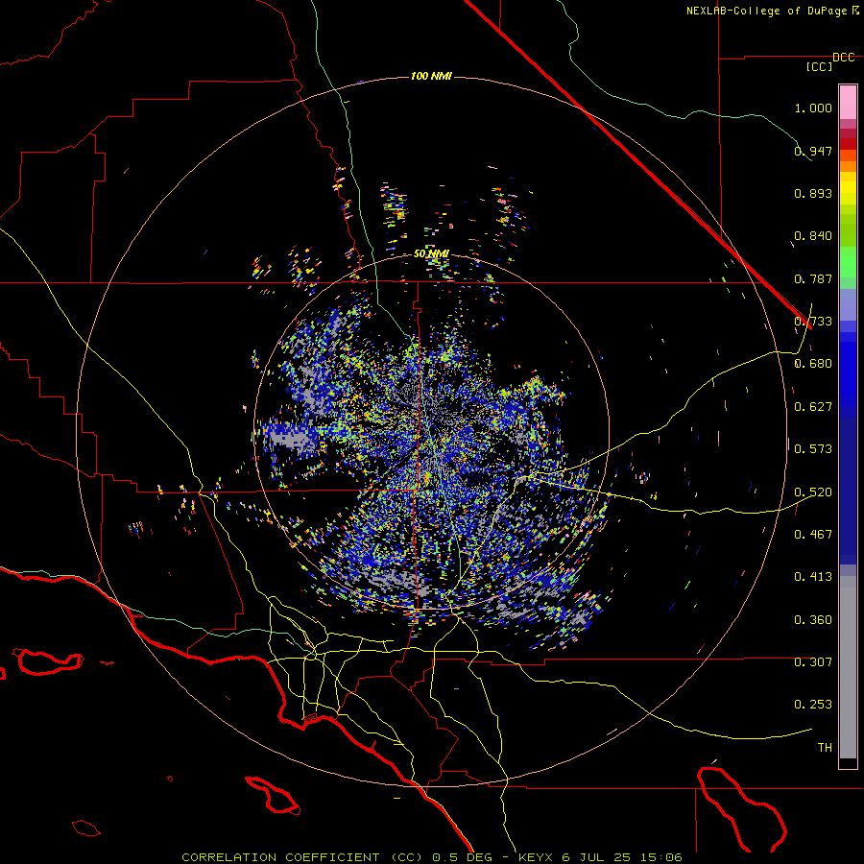
Task: Click the KEYX 6 JUL 25 15:06 timestamp
Action: pos(600,857)
